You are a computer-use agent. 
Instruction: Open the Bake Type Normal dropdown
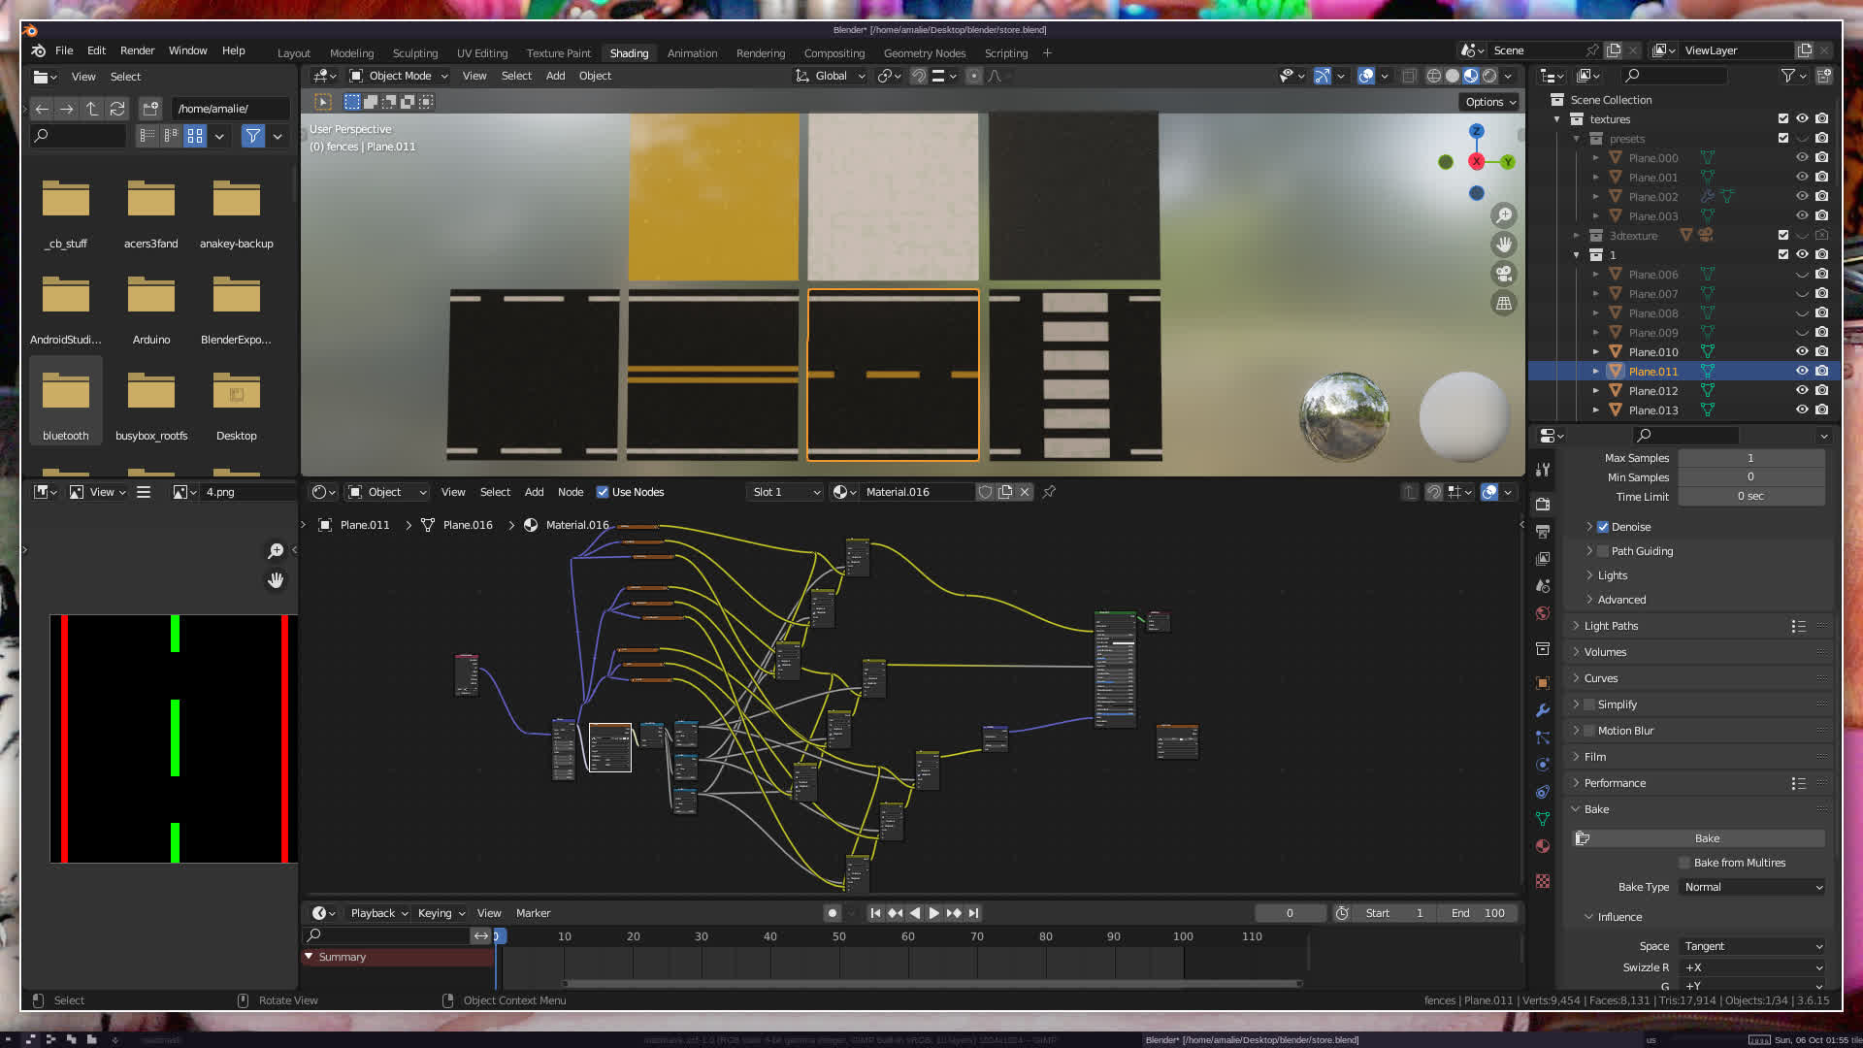(1751, 887)
